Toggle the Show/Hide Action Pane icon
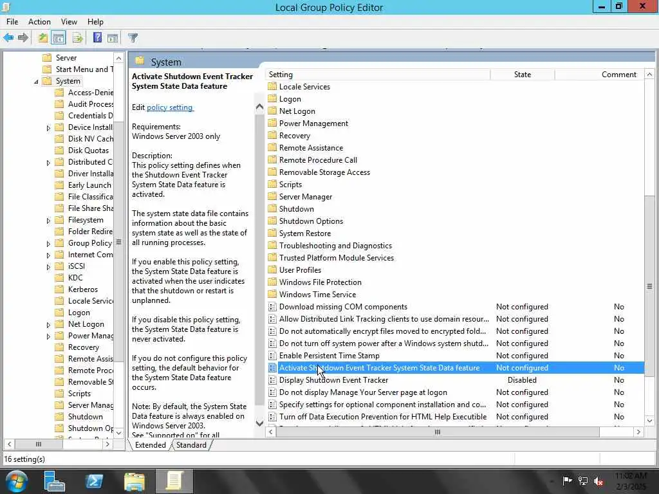This screenshot has width=659, height=494. click(113, 38)
